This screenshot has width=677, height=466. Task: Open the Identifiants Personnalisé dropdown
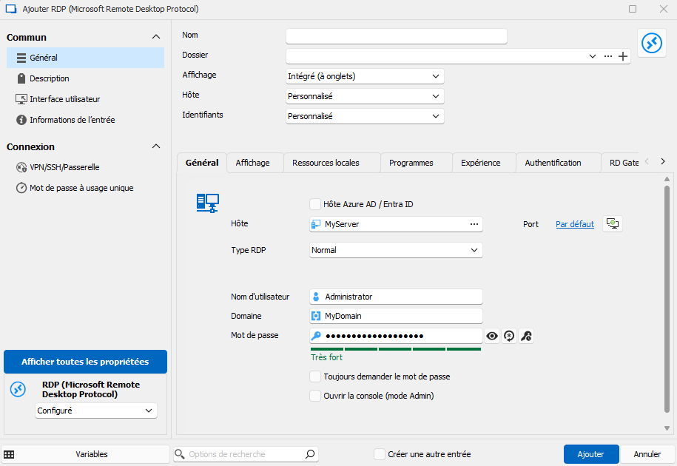point(365,116)
